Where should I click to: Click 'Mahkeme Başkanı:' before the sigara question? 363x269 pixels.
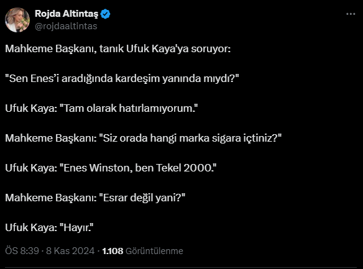pyautogui.click(x=51, y=138)
